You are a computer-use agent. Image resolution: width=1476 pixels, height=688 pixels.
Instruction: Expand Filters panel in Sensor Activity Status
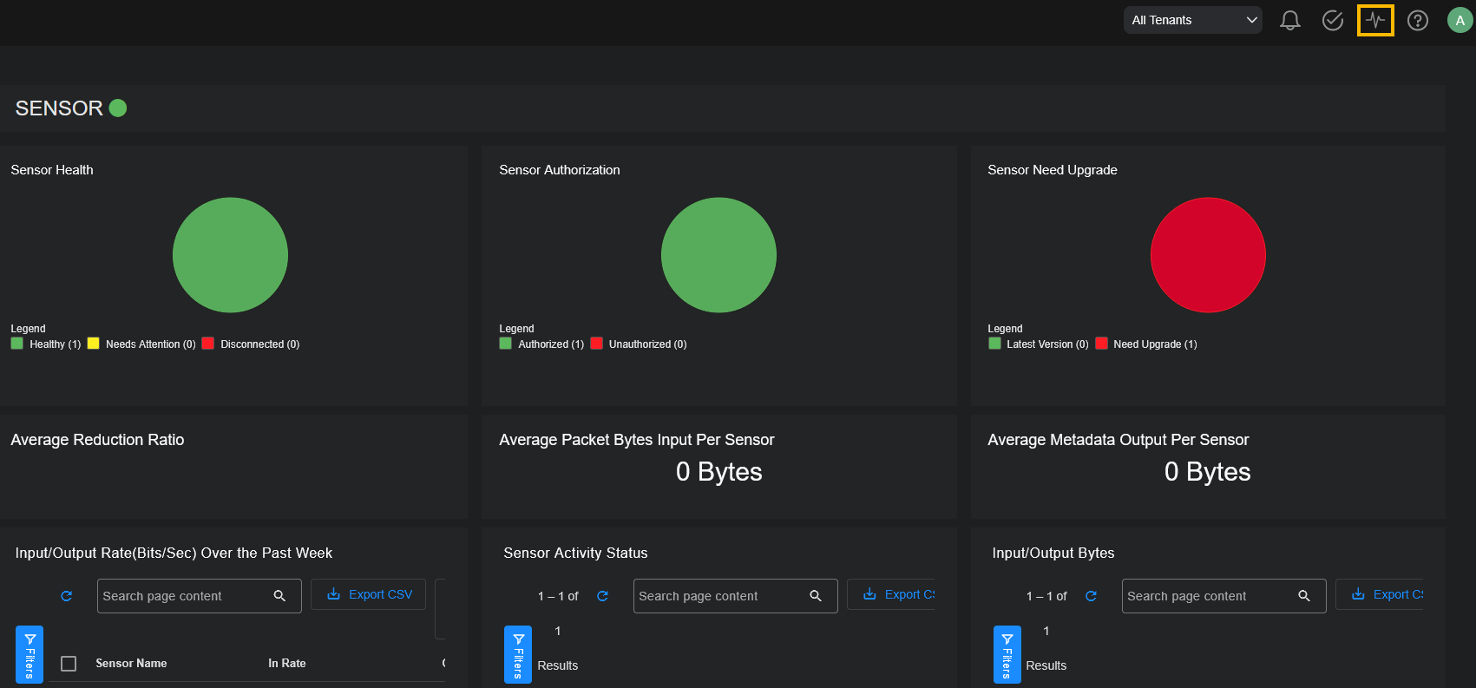[x=518, y=654]
